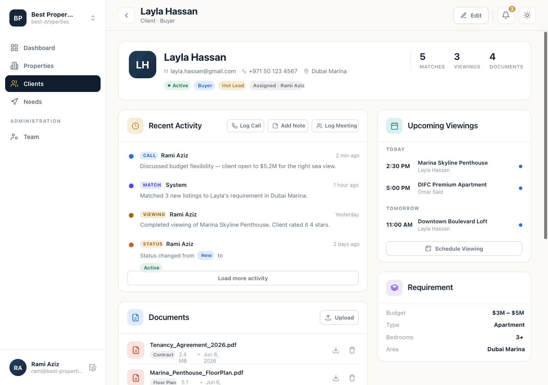Click Add Note button
548x385 pixels.
[288, 126]
